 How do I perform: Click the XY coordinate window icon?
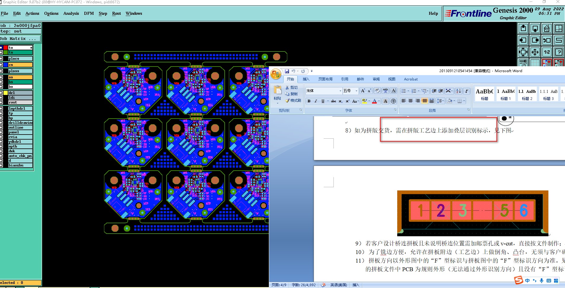(559, 28)
